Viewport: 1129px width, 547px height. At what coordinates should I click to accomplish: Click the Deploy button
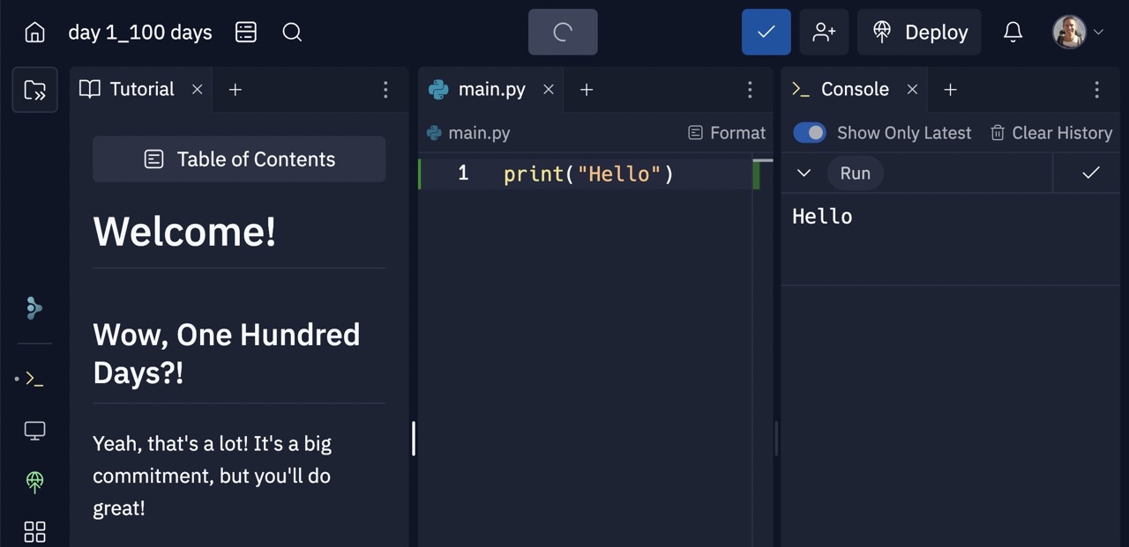point(919,33)
